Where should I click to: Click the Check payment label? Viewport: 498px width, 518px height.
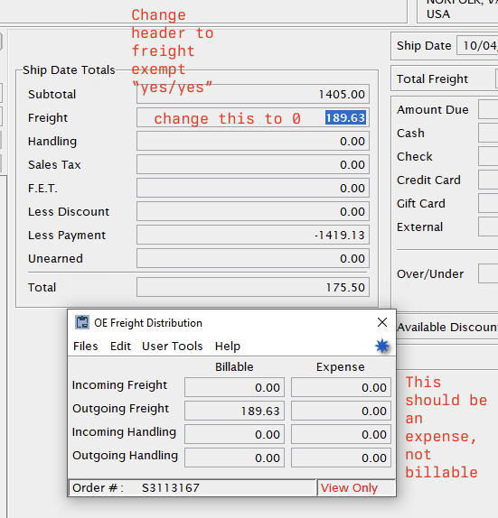pyautogui.click(x=414, y=157)
